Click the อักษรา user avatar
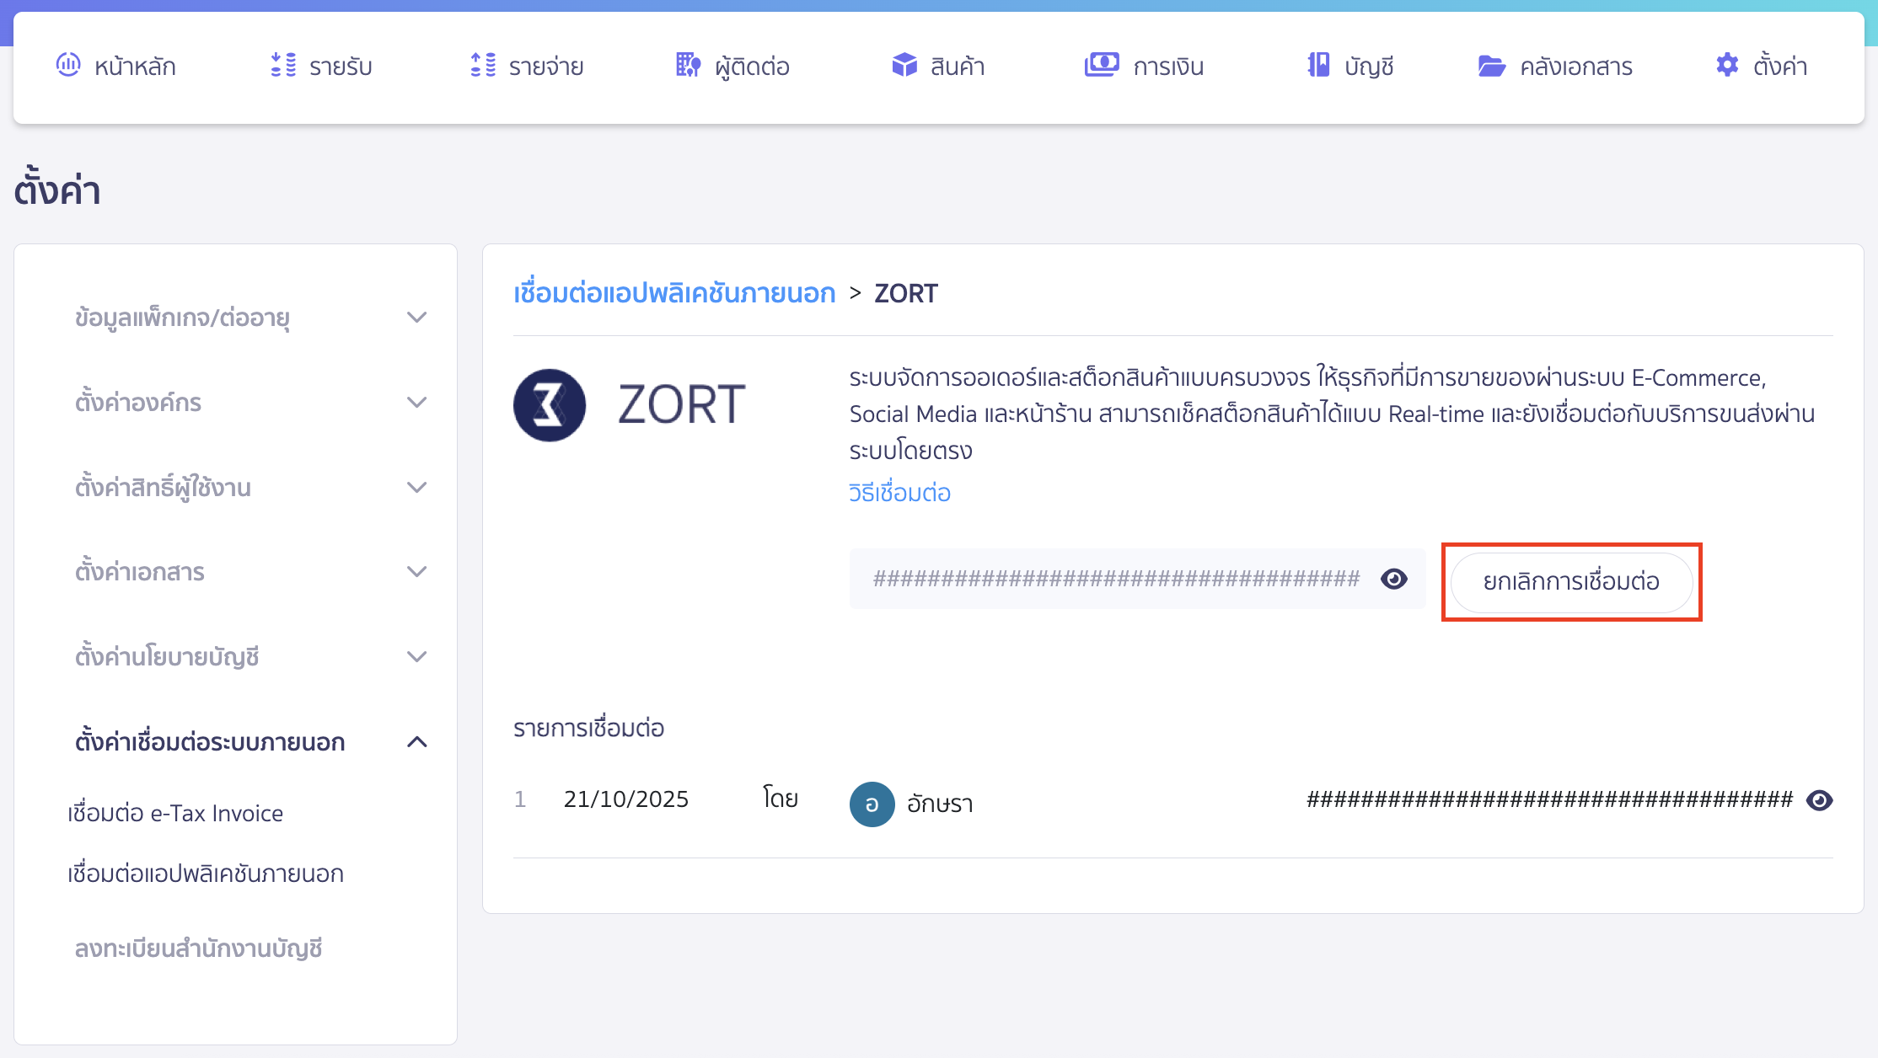Screen dimensions: 1878x1058 click(x=872, y=804)
